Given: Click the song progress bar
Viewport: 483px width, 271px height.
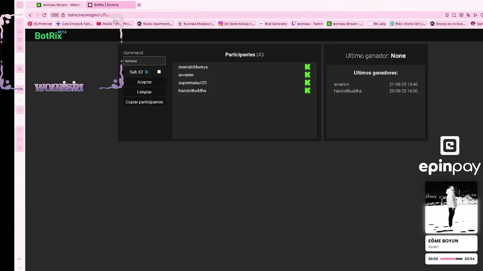Looking at the screenshot, I should 451,259.
